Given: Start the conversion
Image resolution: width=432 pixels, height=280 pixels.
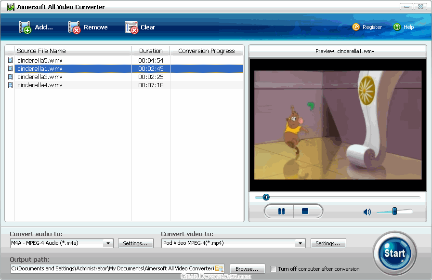Looking at the screenshot, I should coord(394,253).
